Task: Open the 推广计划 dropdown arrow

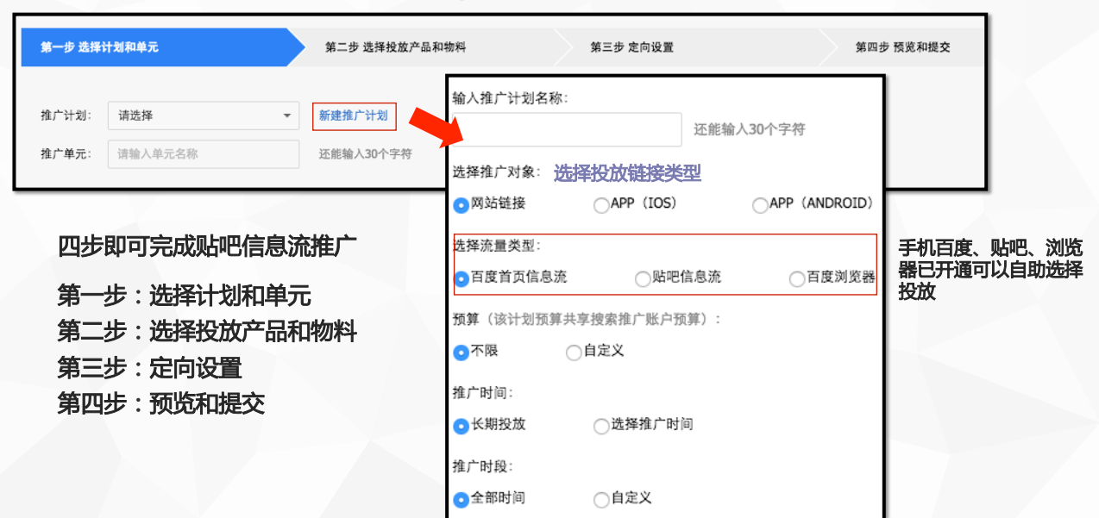Action: (x=286, y=116)
